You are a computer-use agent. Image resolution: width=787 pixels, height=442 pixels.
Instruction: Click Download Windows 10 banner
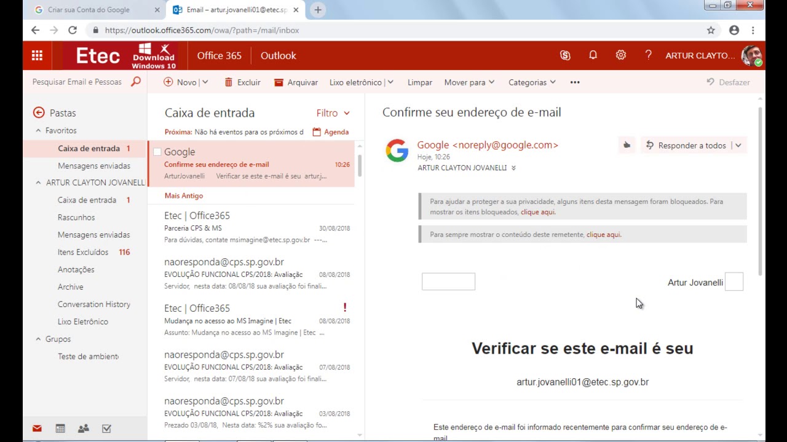coord(154,56)
